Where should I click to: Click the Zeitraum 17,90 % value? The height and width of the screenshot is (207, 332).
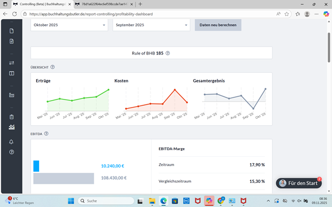click(x=257, y=165)
